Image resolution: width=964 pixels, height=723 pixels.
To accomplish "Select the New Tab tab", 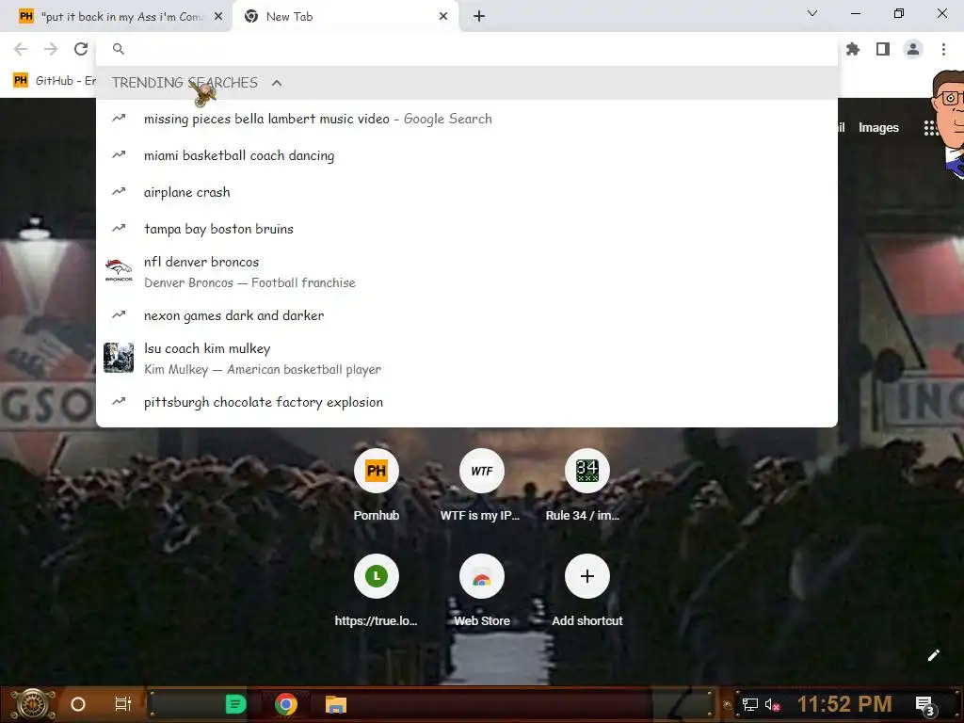I will tap(345, 17).
